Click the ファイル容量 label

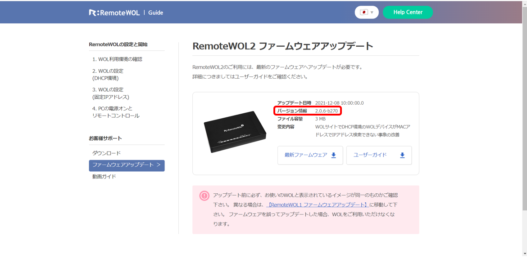[x=290, y=119]
